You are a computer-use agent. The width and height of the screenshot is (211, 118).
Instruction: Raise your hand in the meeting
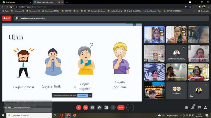pos(99,108)
